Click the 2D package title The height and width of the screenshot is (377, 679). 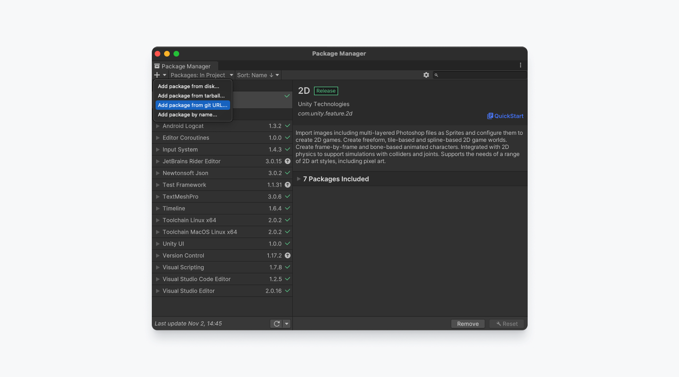tap(304, 91)
